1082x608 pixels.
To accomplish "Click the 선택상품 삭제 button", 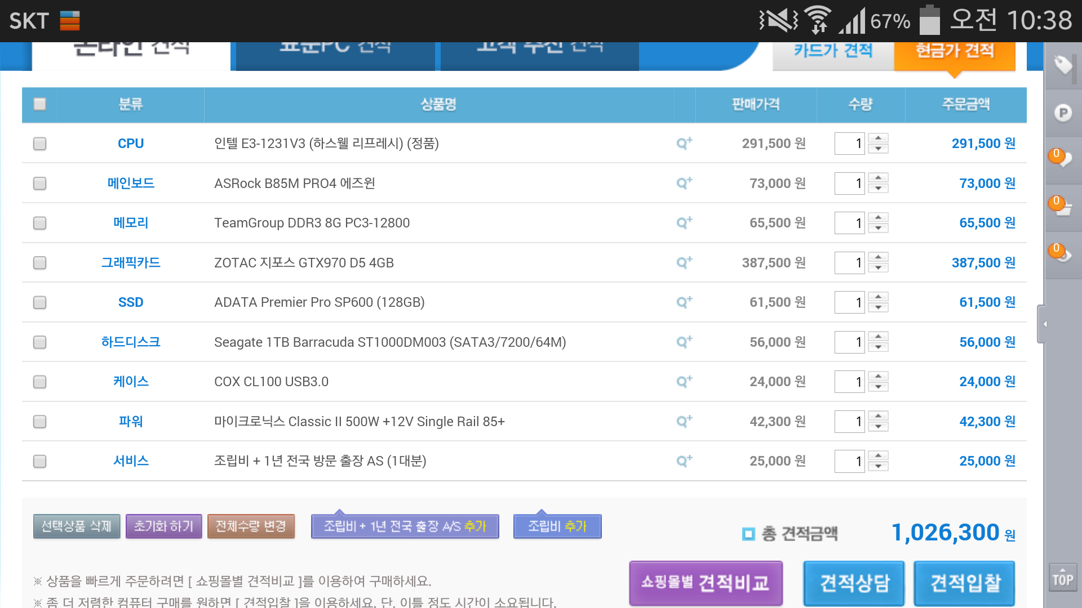I will (x=77, y=526).
